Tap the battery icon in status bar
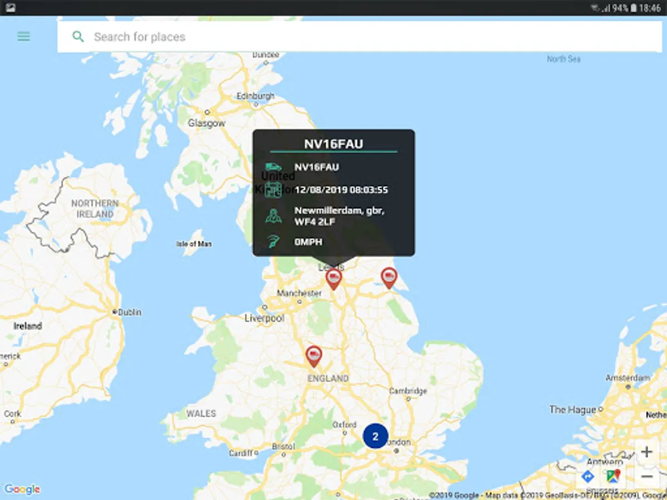Image resolution: width=667 pixels, height=500 pixels. (633, 8)
